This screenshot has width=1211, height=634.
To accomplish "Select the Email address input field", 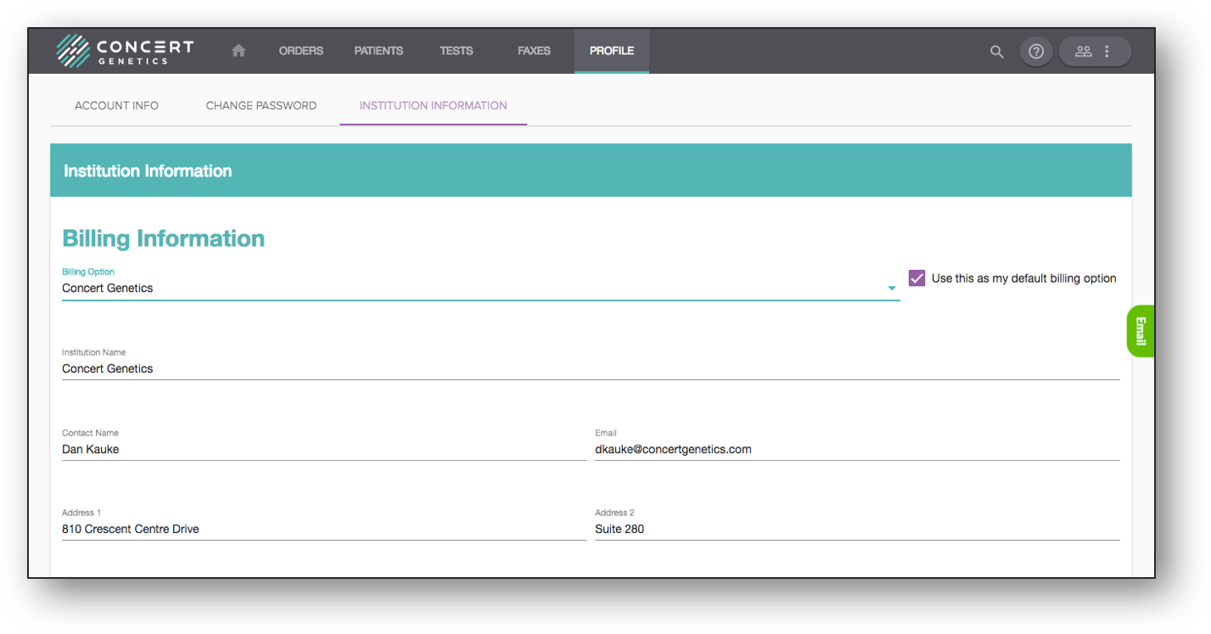I will 857,450.
